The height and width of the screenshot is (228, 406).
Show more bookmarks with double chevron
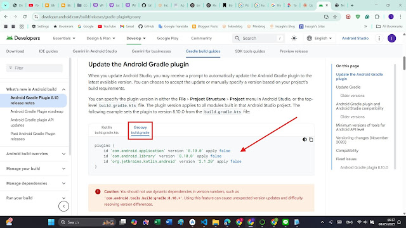coord(365,27)
